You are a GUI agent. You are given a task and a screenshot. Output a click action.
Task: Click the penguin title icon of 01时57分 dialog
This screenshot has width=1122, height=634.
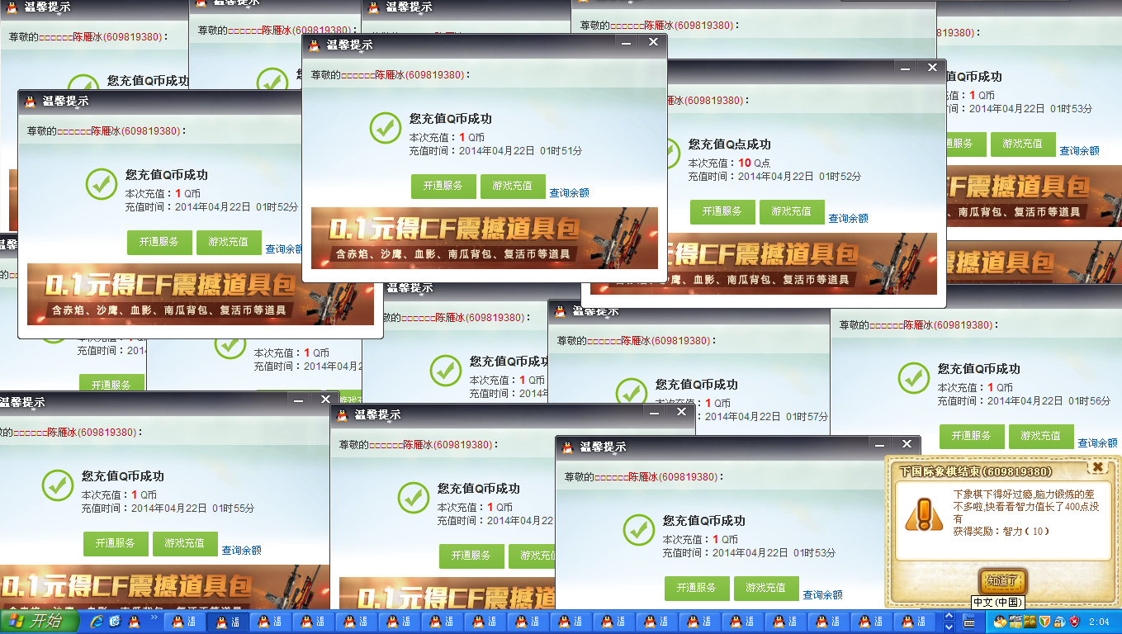pyautogui.click(x=560, y=311)
